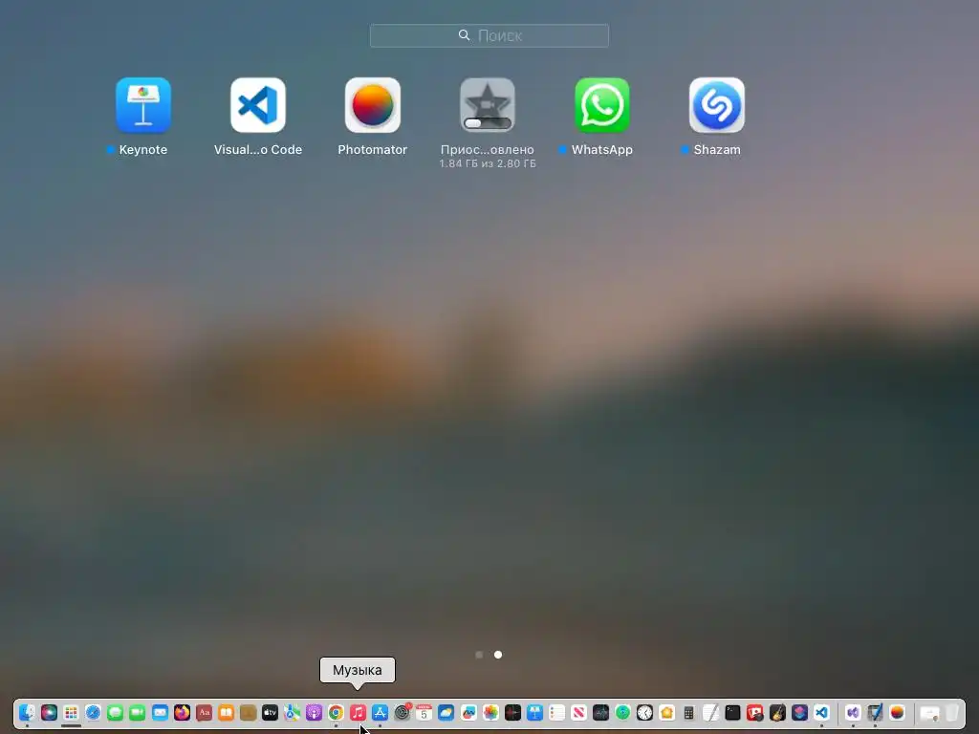This screenshot has height=734, width=979.
Task: Click the Launchpad search field
Action: click(x=489, y=35)
